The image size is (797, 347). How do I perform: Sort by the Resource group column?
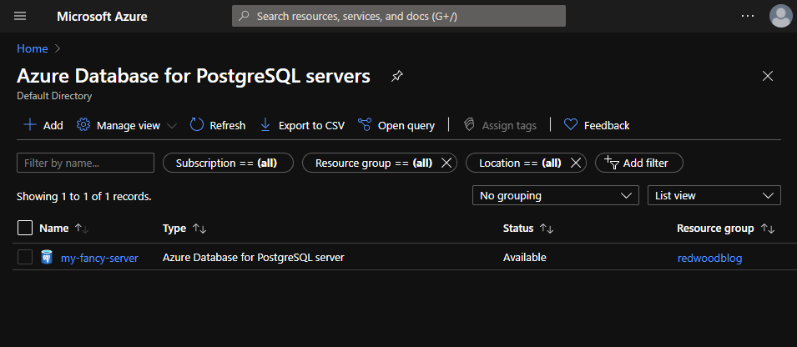coord(726,229)
